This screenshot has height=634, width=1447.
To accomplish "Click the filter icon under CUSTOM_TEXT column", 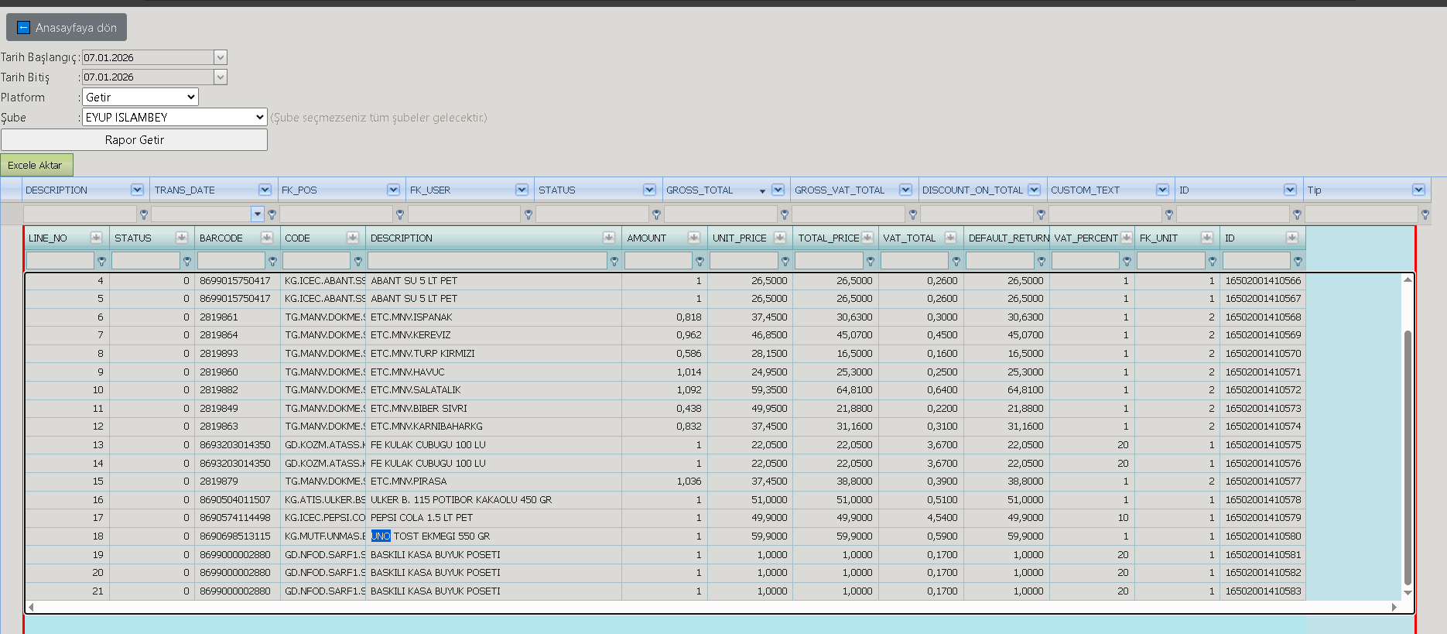I will 1168,214.
